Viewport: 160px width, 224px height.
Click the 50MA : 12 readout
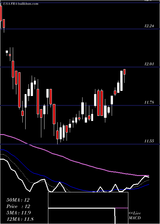[x=18, y=200]
